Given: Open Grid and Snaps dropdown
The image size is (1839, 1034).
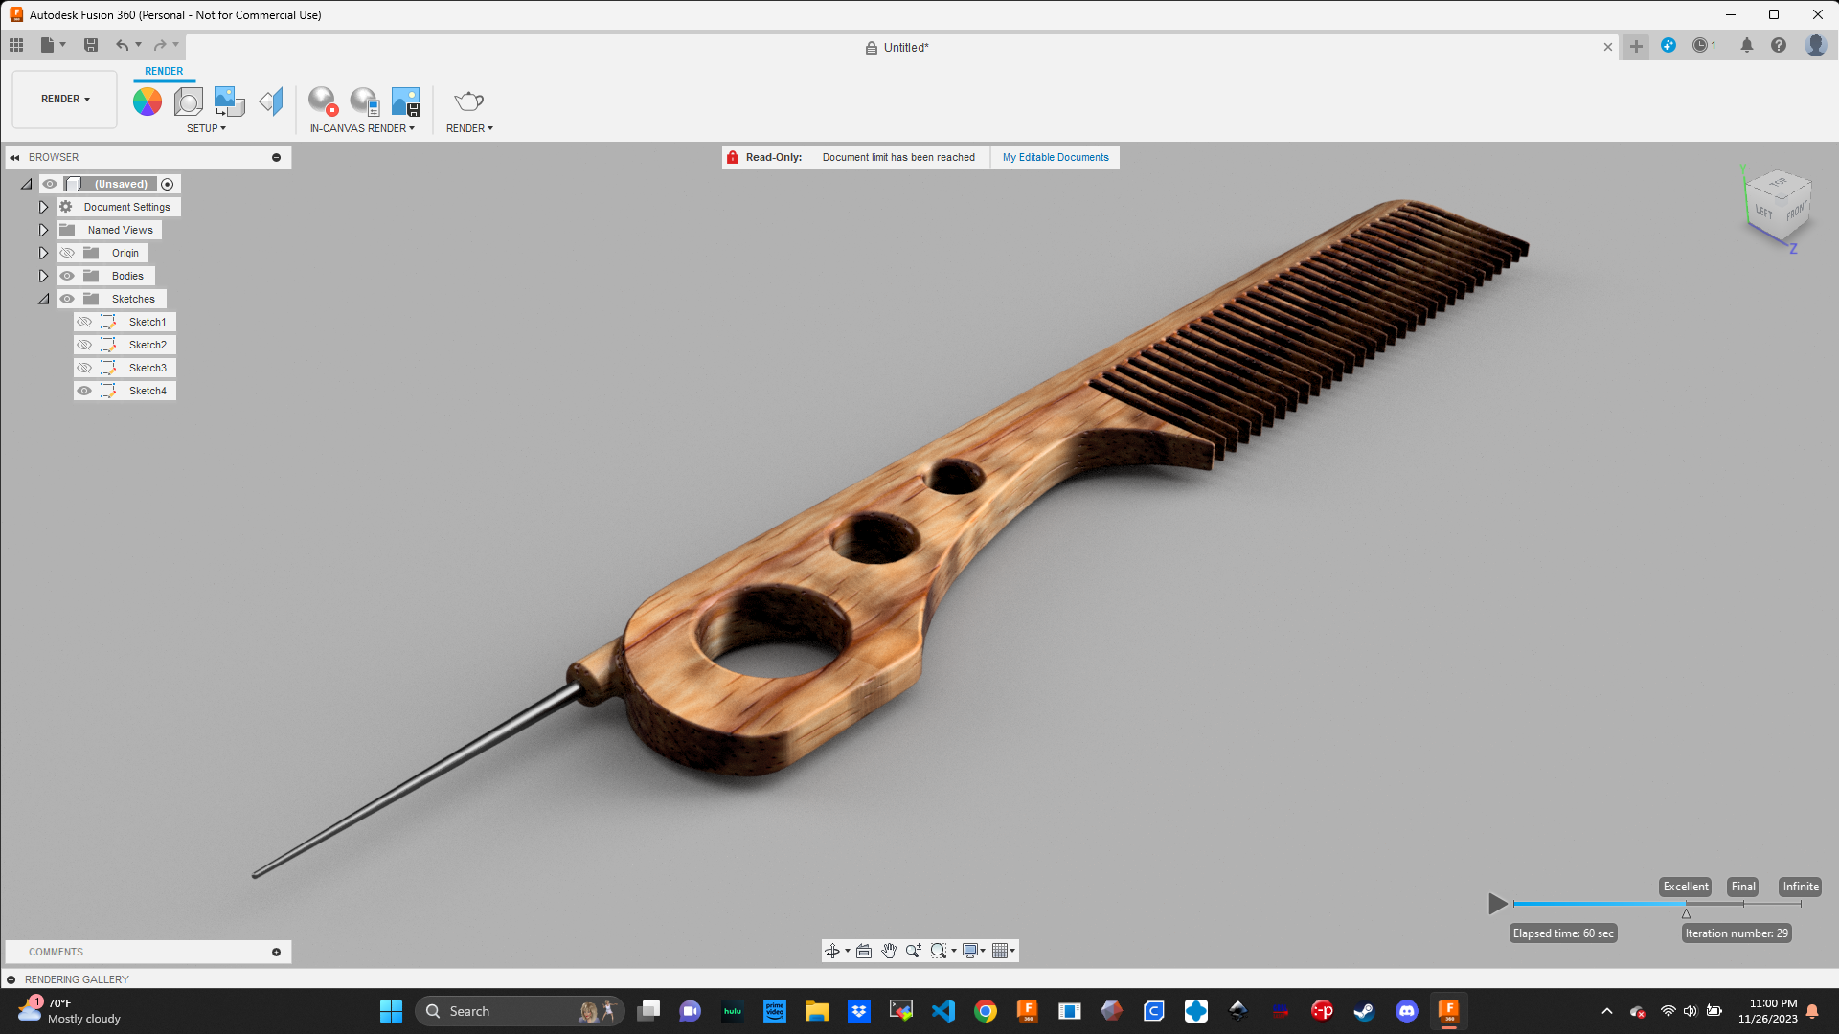Looking at the screenshot, I should coord(1004,951).
